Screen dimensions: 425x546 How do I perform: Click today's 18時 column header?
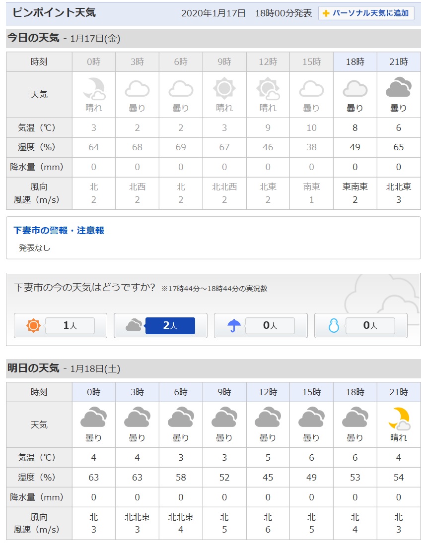coord(355,62)
